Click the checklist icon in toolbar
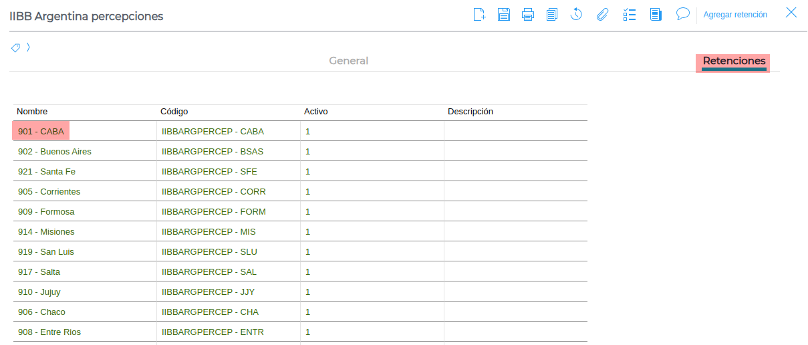This screenshot has width=808, height=345. click(629, 14)
